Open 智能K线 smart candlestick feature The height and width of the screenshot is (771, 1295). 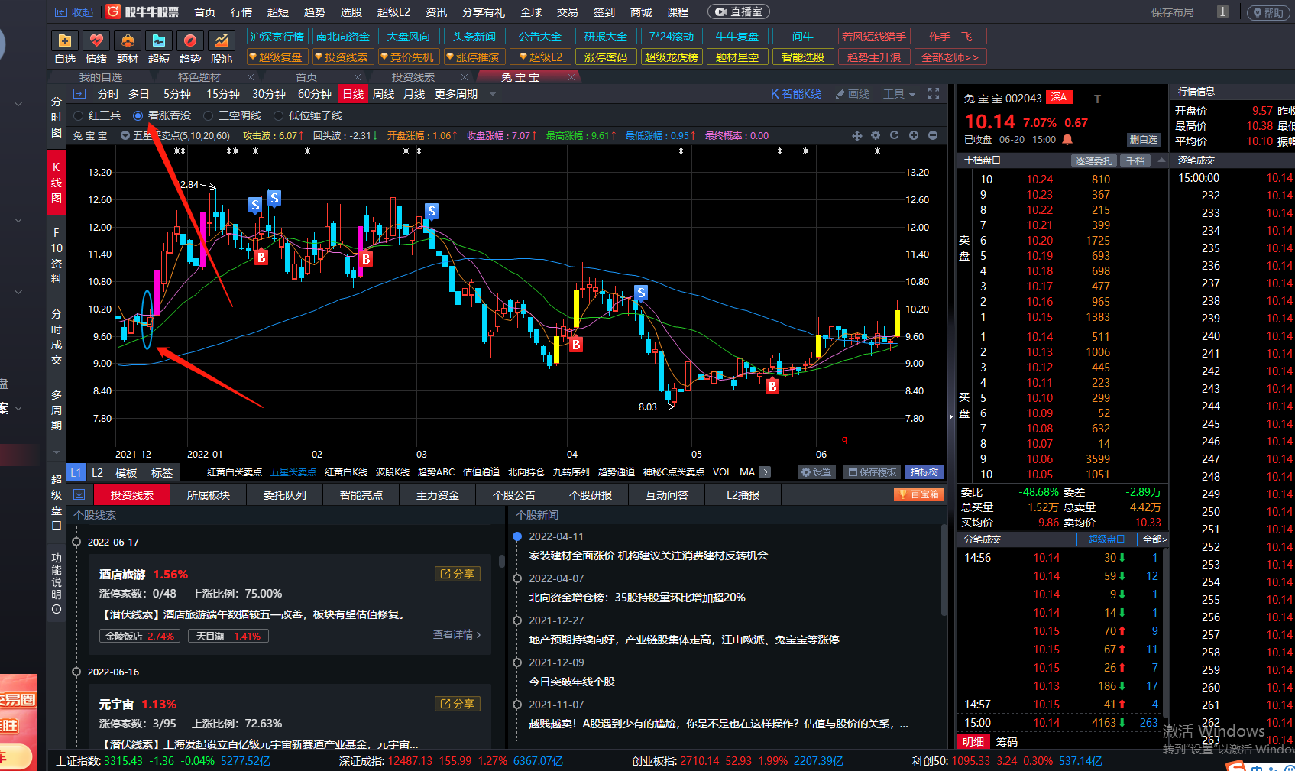(x=795, y=94)
